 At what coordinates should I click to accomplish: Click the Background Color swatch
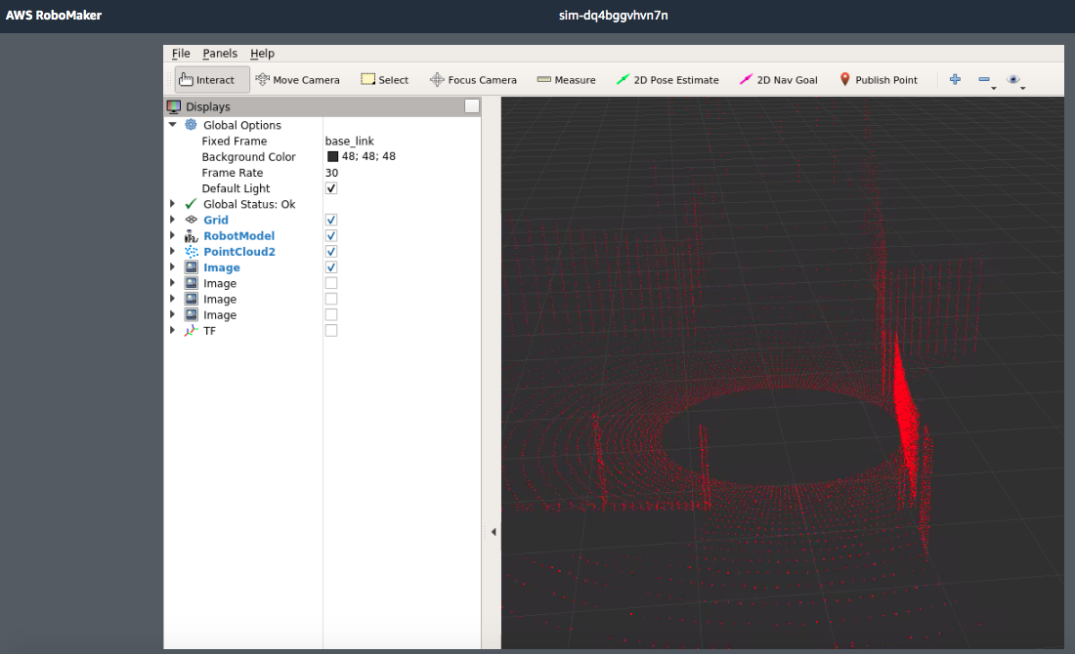(332, 157)
